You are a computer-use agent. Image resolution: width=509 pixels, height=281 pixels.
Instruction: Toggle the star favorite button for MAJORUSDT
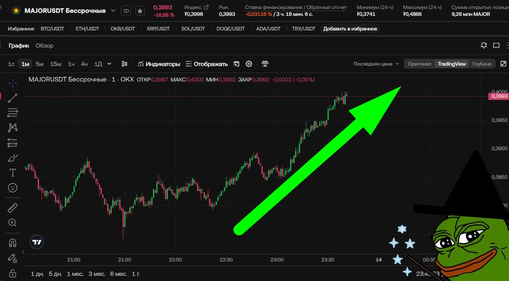pyautogui.click(x=140, y=11)
